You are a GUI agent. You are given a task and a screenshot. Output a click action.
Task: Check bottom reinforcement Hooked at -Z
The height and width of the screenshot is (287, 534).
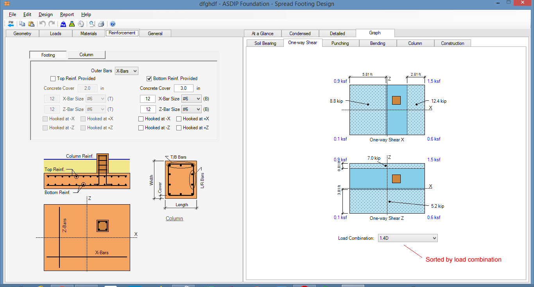coord(142,128)
